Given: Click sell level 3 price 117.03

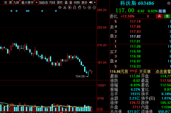Looking at the screenshot, I should click(x=135, y=31).
